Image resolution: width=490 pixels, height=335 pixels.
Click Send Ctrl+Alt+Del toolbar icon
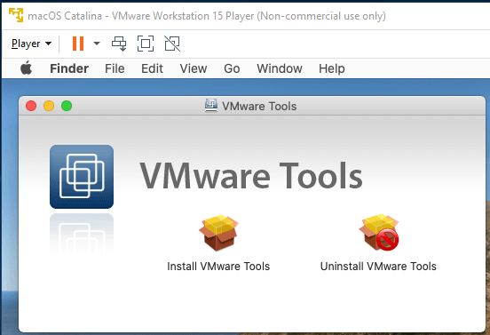[119, 44]
